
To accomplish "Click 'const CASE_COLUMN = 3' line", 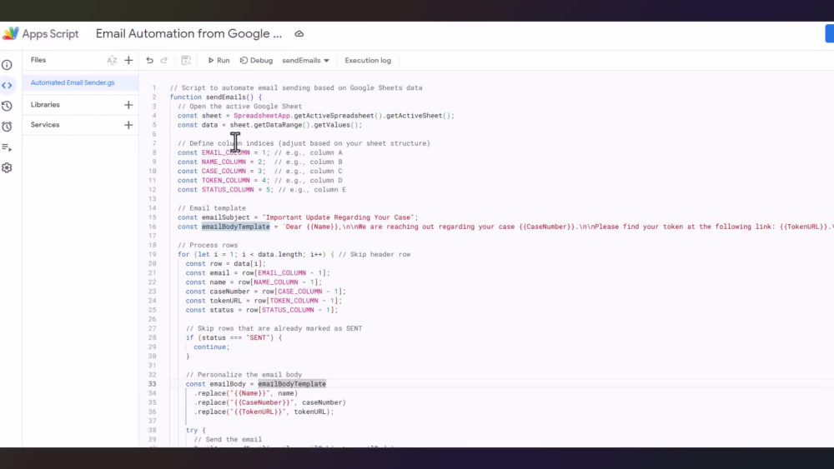I will coord(260,172).
